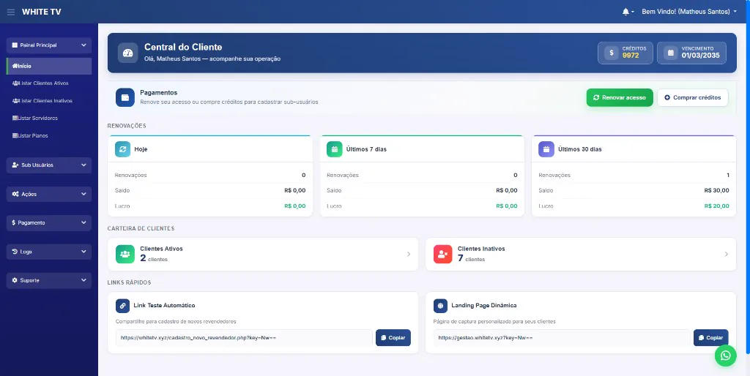Click the R$ 20,00 Lucro value

(716, 206)
